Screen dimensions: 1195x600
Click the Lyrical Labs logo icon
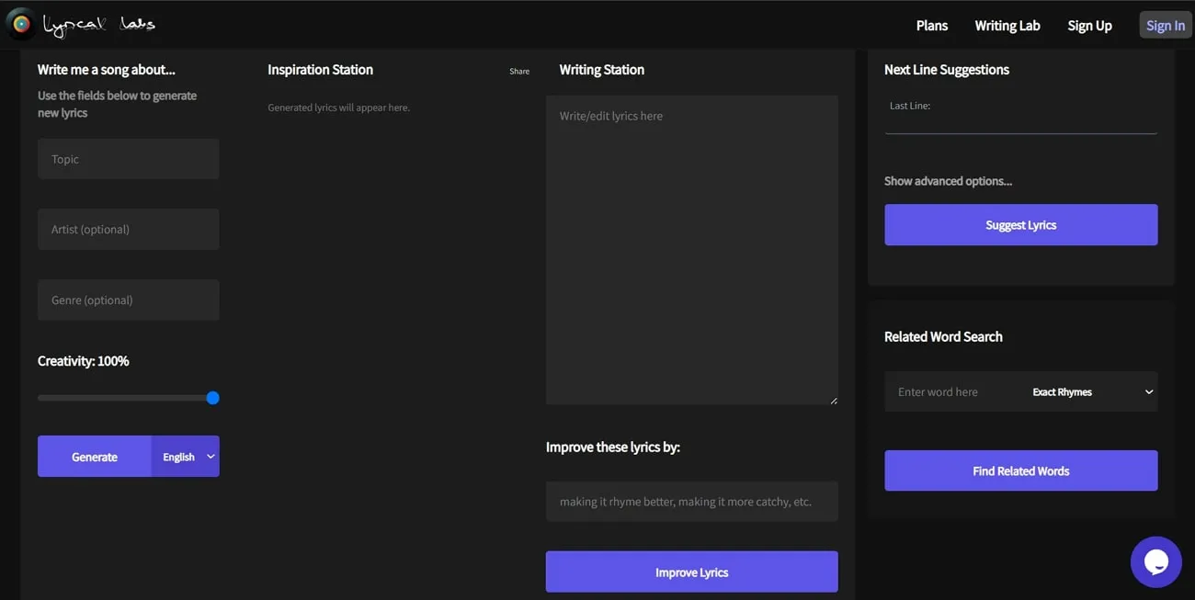click(20, 24)
